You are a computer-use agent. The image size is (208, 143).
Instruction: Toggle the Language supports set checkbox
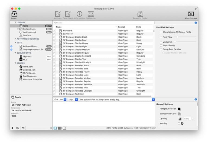tap(11, 50)
